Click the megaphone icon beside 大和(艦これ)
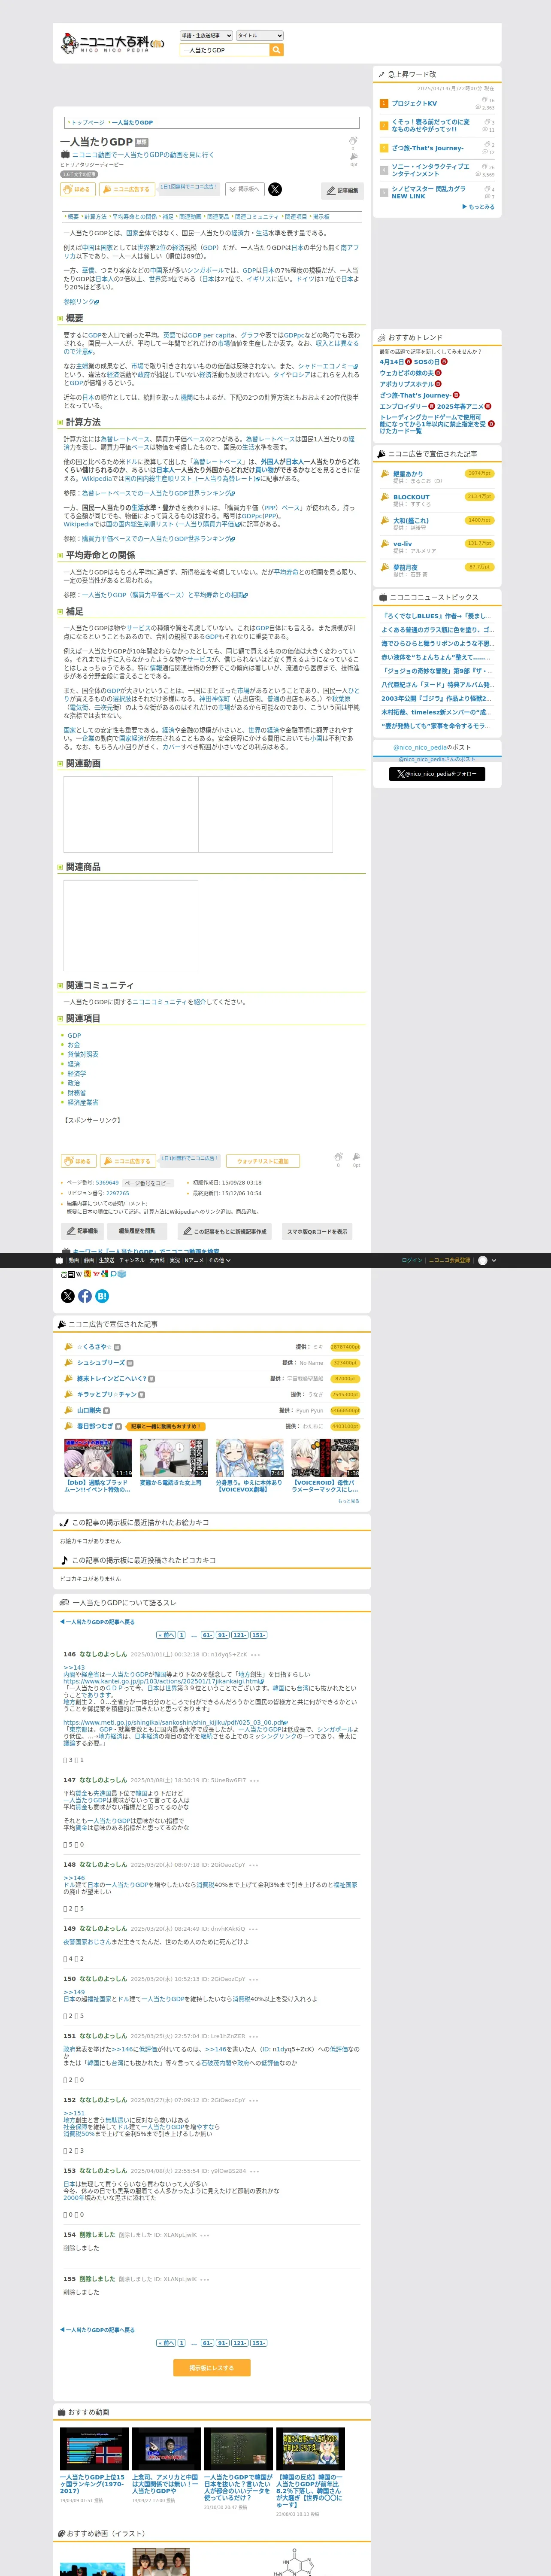 point(385,520)
